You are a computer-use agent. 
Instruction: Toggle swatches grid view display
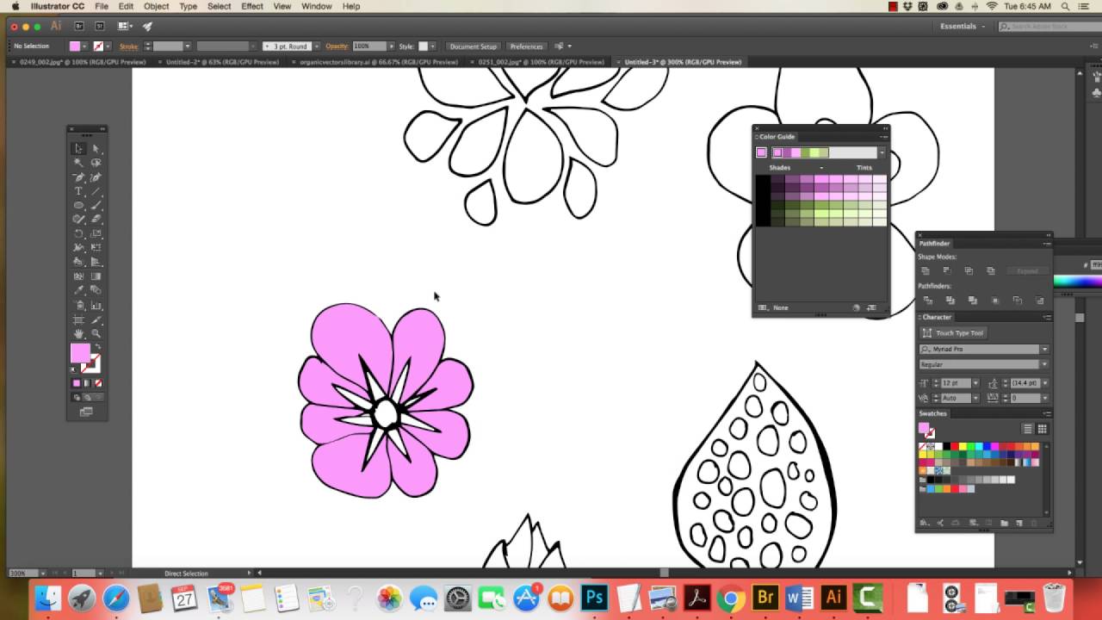1041,428
